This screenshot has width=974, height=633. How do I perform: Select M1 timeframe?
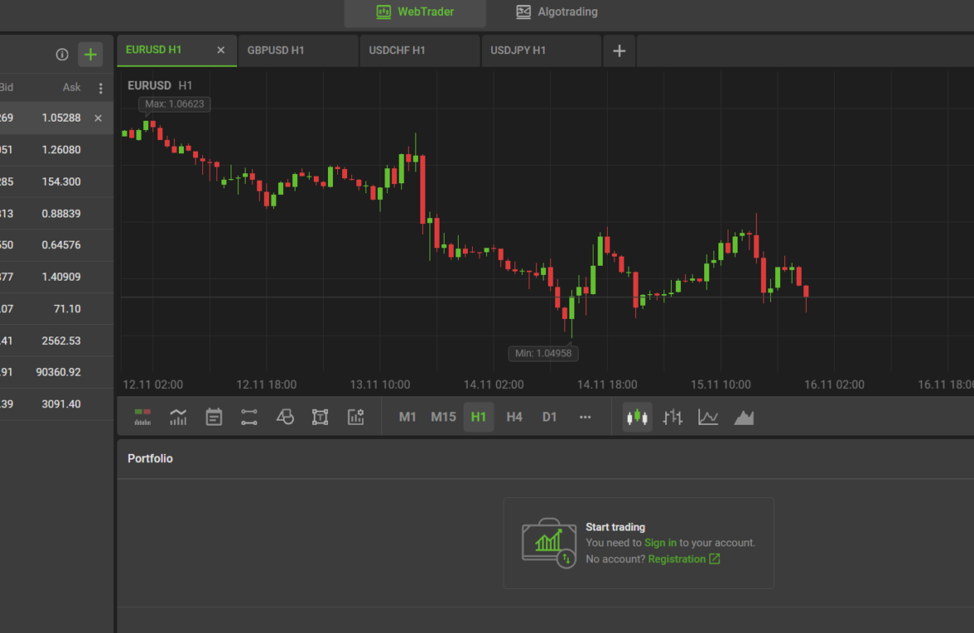407,416
